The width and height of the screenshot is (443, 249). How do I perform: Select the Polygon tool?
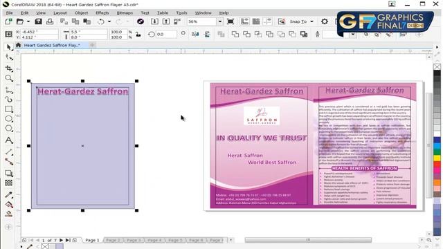click(9, 129)
